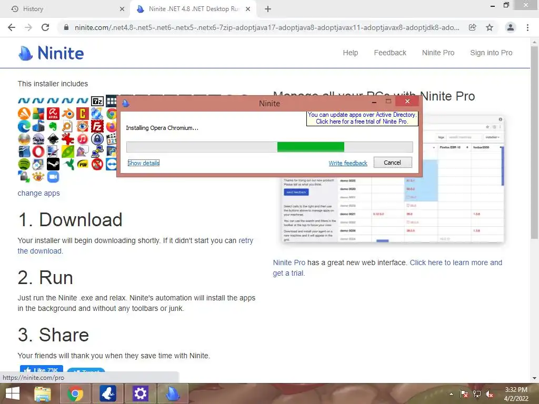Click Write feedback in Ninite dialog
Viewport: 539px width, 404px height.
[348, 163]
